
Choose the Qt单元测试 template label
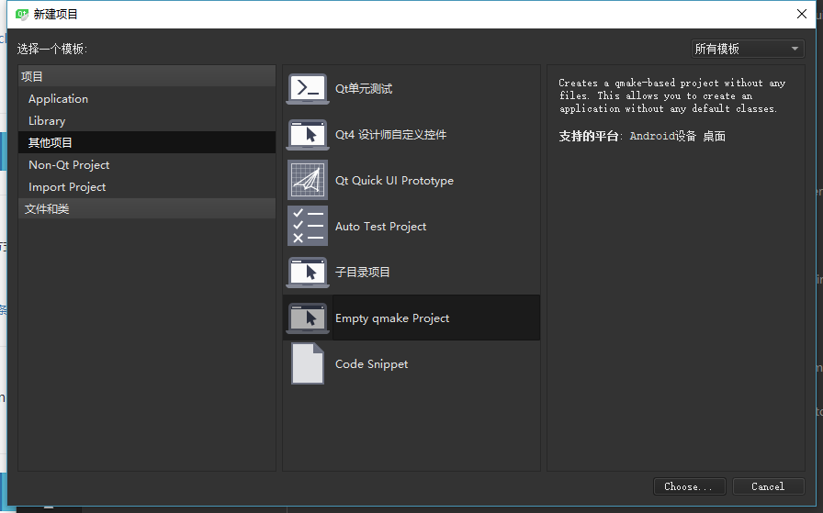point(364,89)
